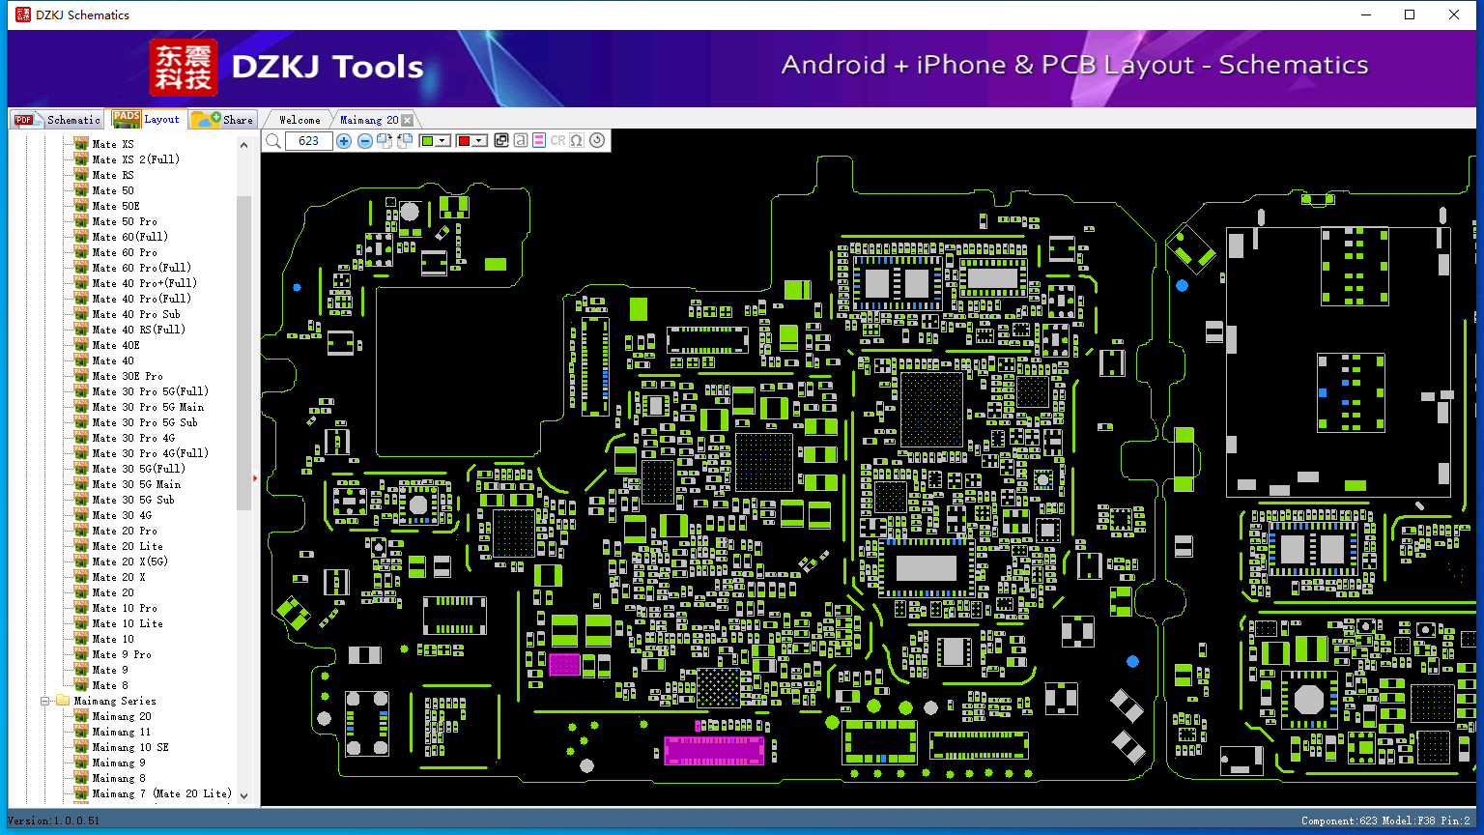The image size is (1484, 835).
Task: Click the PADS icon beside Mate 8
Action: (x=81, y=685)
